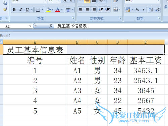The image size is (168, 126).
Task: Center text horizontally
Action: click(87, 10)
